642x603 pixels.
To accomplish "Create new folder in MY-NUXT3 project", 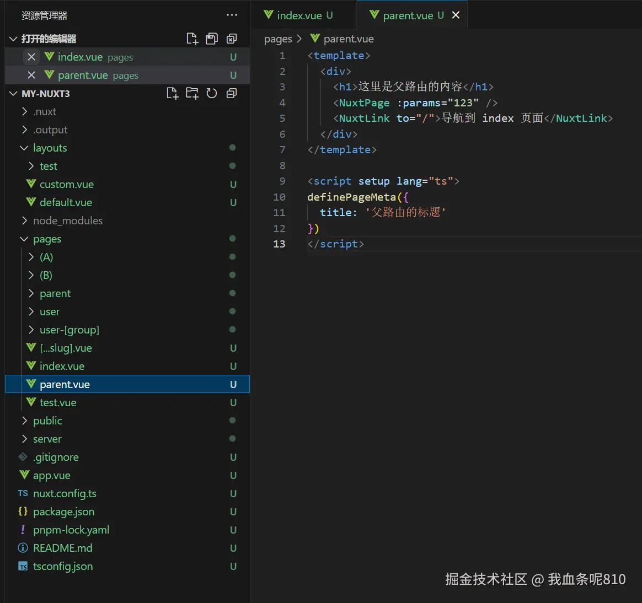I will coord(192,93).
